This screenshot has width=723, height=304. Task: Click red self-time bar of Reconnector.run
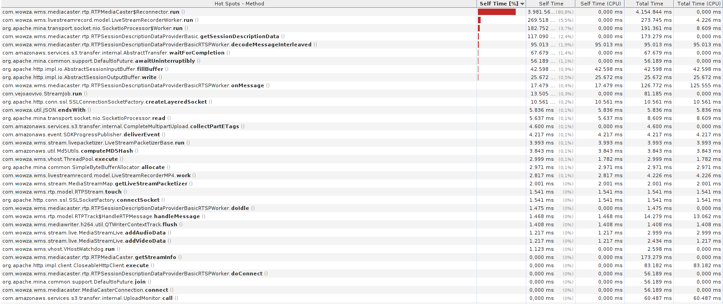(x=497, y=12)
